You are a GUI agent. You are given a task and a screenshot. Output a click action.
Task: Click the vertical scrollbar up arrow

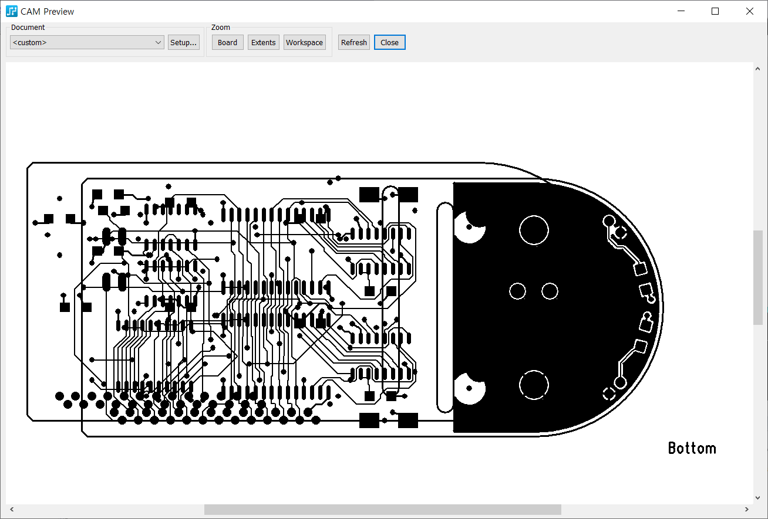[x=757, y=69]
